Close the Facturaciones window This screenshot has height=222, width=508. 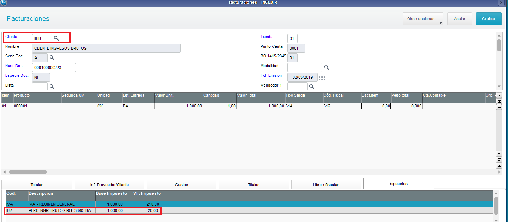coord(501,2)
